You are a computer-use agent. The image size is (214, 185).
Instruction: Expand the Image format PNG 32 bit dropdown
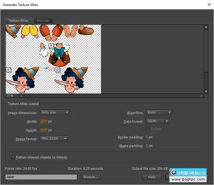pos(54,139)
